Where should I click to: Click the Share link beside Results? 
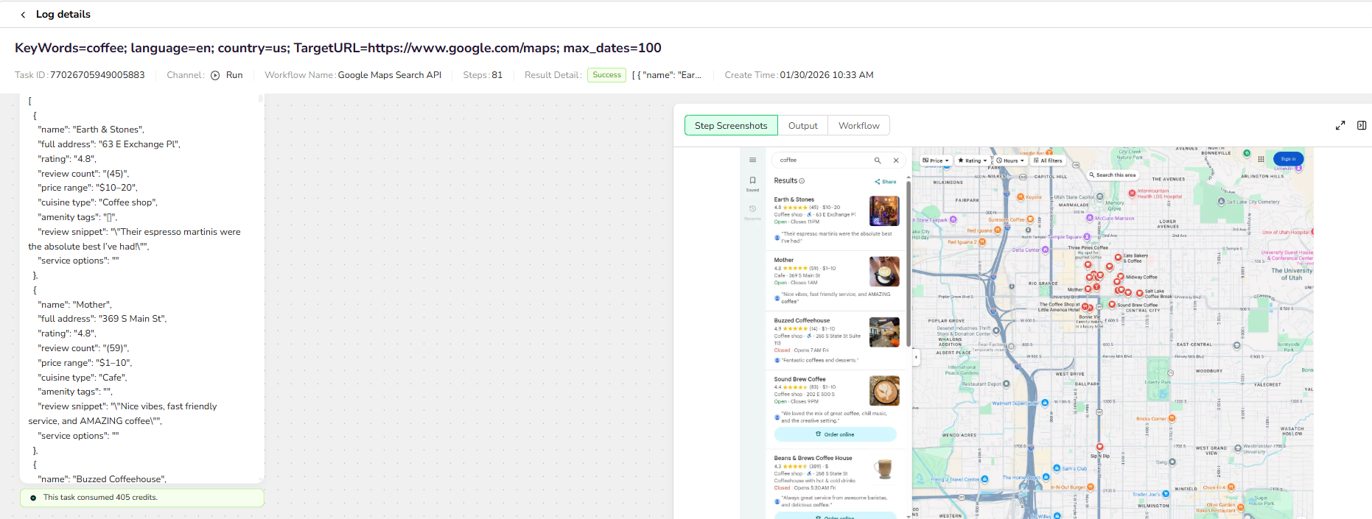click(x=886, y=182)
